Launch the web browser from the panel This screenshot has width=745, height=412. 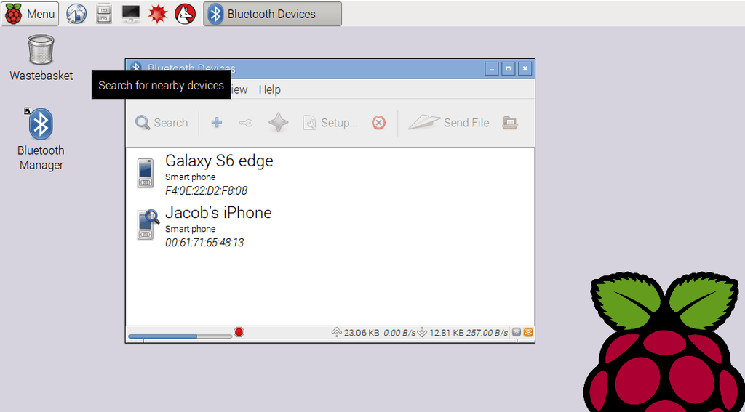pyautogui.click(x=76, y=14)
